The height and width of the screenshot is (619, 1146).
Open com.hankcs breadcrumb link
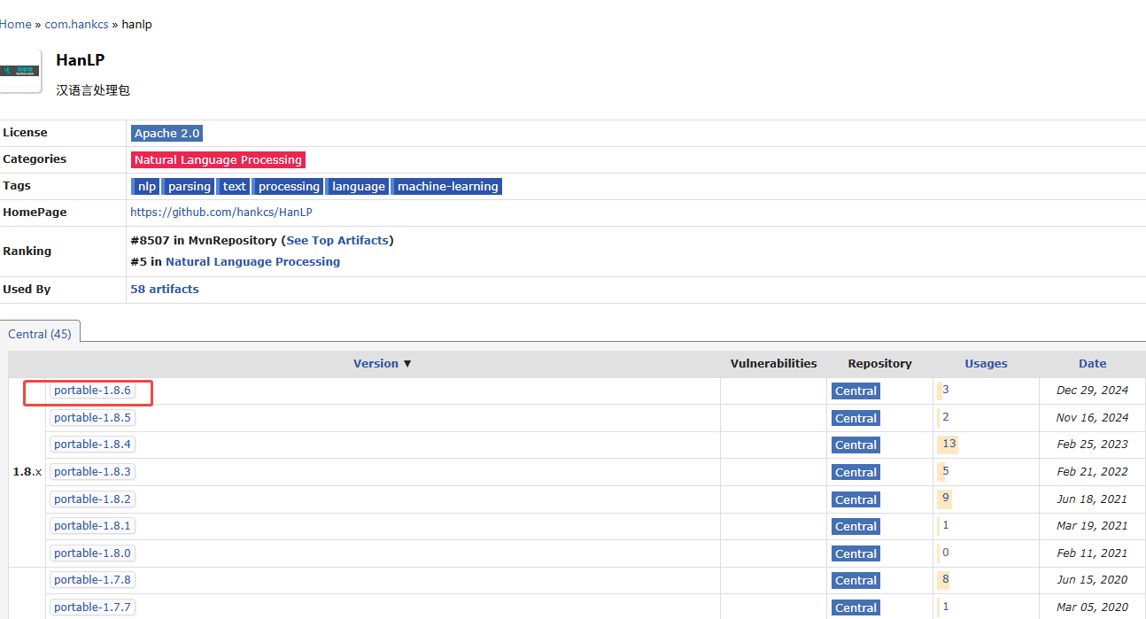click(x=76, y=24)
